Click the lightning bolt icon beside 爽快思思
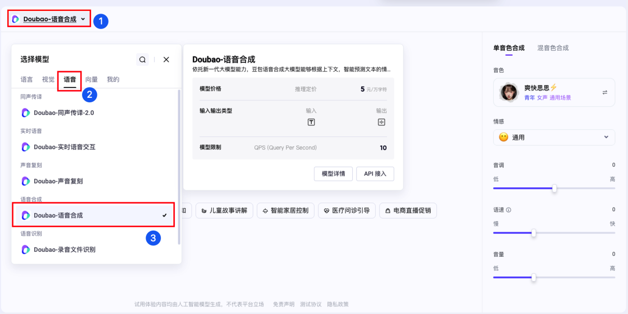The image size is (628, 314). pos(554,87)
